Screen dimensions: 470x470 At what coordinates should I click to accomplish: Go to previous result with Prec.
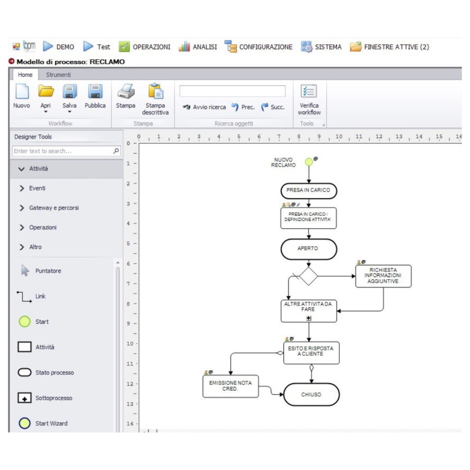click(243, 107)
